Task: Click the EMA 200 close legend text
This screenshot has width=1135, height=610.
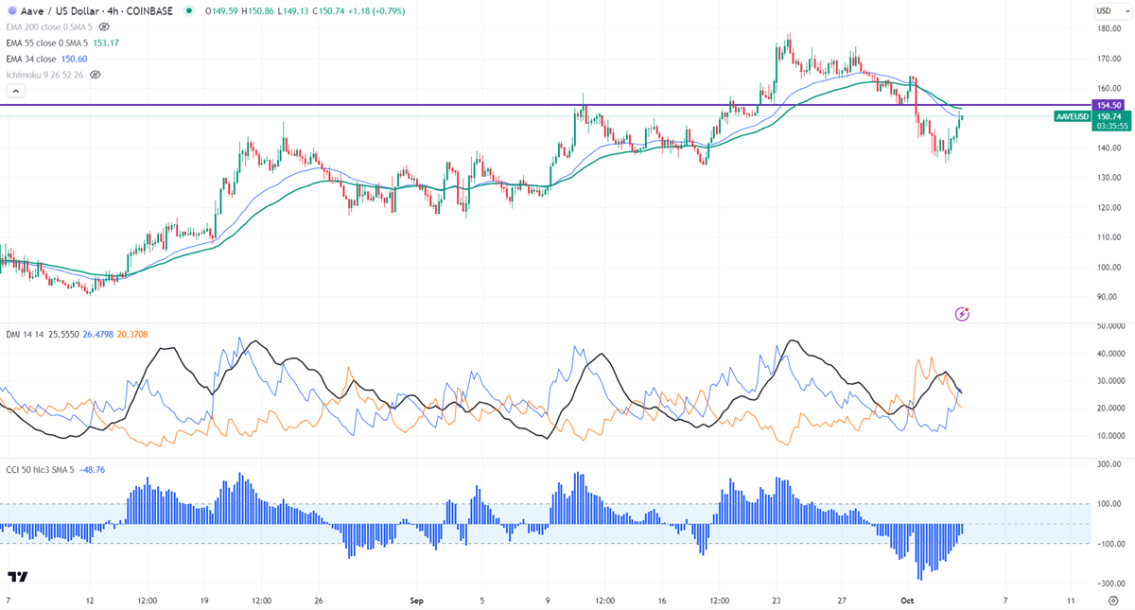Action: click(x=50, y=27)
